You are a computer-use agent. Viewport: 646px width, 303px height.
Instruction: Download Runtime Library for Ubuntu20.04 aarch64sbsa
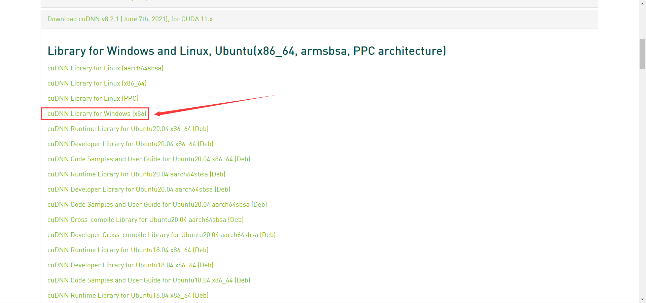tap(136, 174)
